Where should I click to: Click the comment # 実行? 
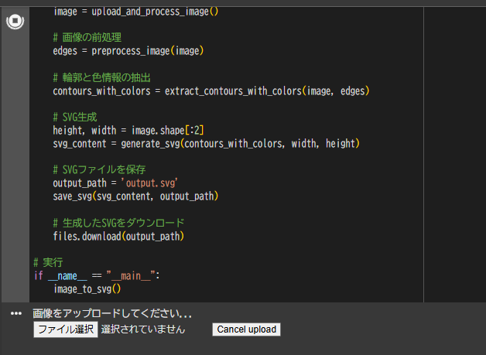(48, 262)
